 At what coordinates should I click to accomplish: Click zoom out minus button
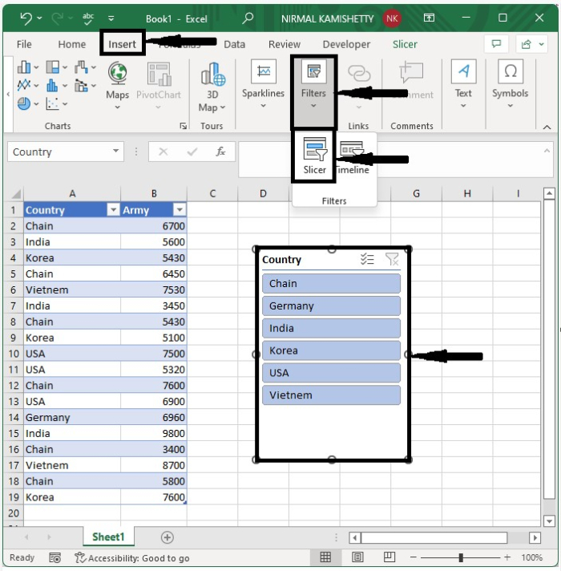coord(414,557)
